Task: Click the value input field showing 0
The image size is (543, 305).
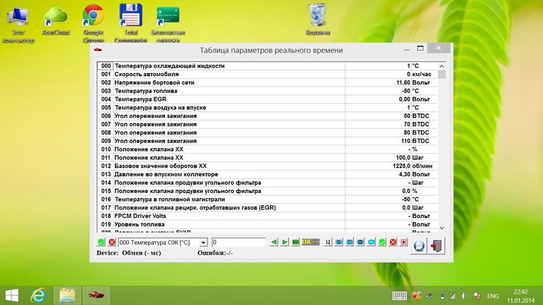Action: [238, 242]
